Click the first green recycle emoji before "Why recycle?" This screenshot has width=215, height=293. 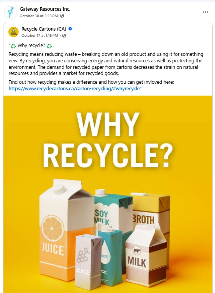point(13,46)
